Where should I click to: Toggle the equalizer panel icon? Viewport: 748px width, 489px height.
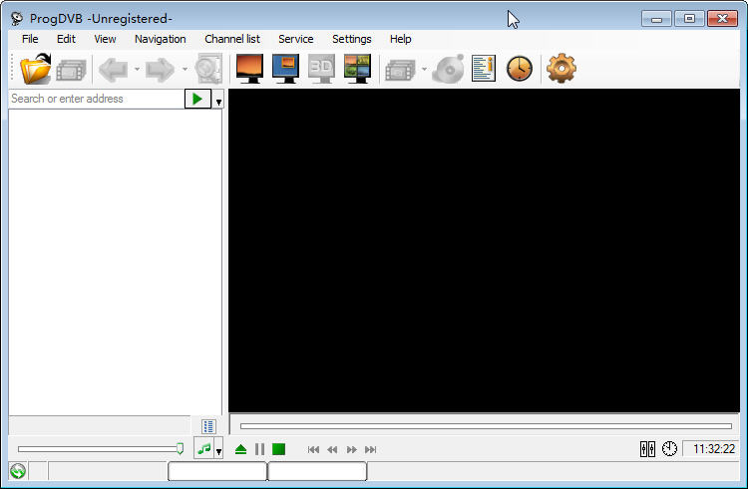click(x=647, y=448)
